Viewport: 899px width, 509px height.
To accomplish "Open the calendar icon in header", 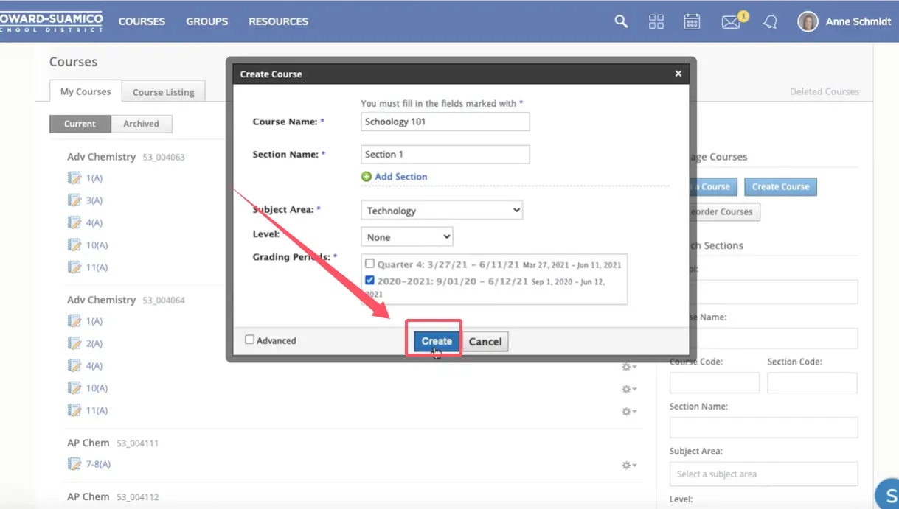I will (x=692, y=21).
